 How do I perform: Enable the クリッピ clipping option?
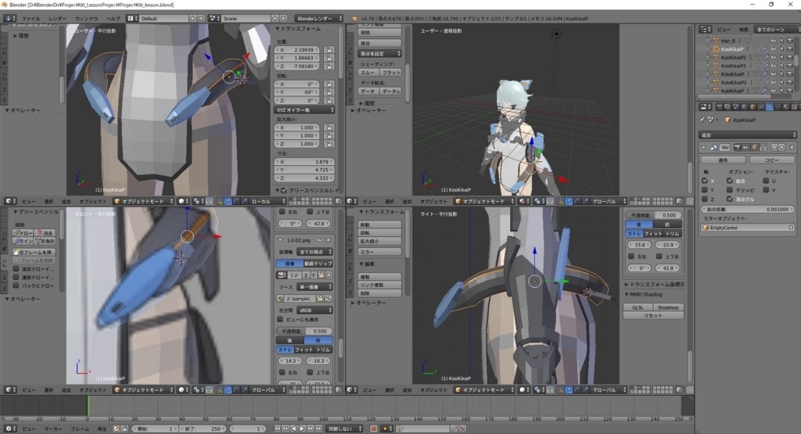coord(730,190)
